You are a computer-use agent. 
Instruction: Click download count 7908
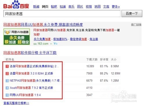(89, 73)
